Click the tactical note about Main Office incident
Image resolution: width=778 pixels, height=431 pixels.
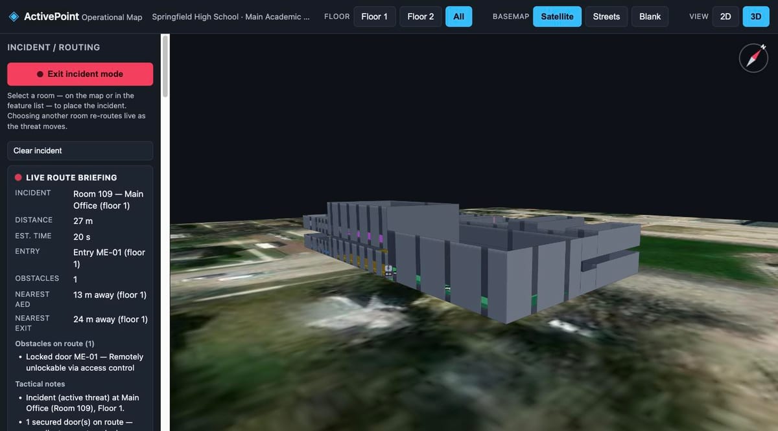(x=82, y=403)
